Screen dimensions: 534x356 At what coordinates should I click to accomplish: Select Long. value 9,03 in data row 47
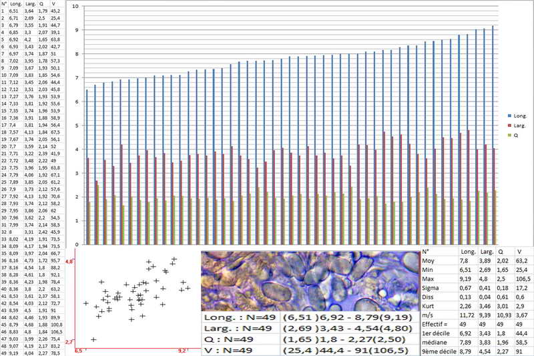coord(13,339)
